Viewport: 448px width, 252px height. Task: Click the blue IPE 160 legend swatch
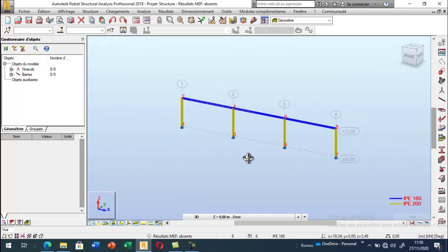(395, 198)
